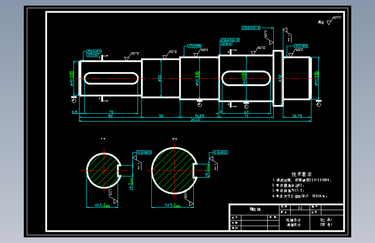Image resolution: width=375 pixels, height=243 pixels.
Task: Click the 0.012 A runout tolerance frame
Action: [94, 51]
